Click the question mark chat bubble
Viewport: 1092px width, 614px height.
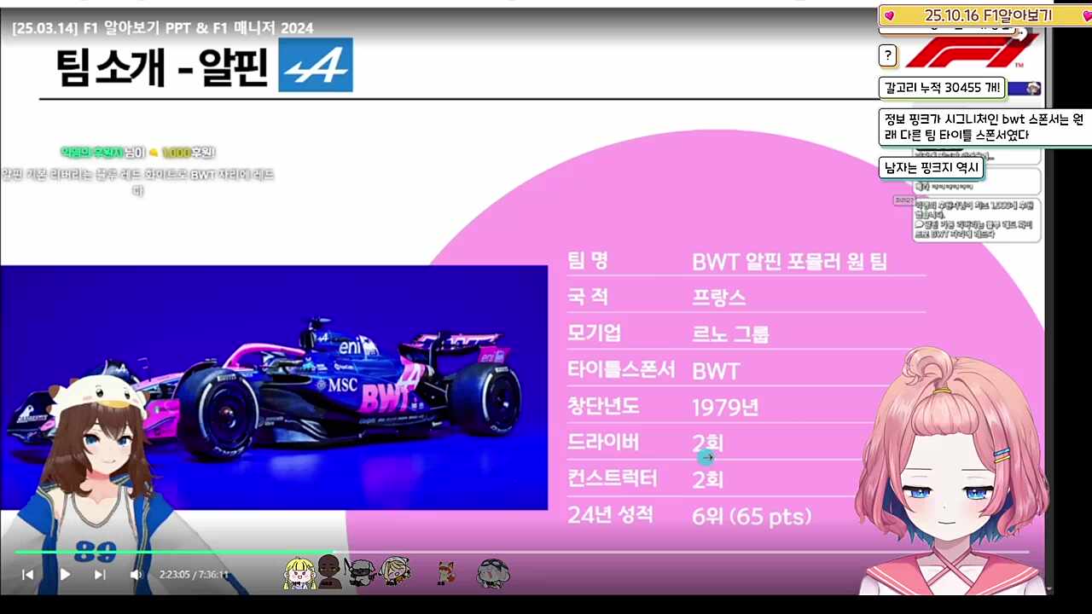click(887, 56)
